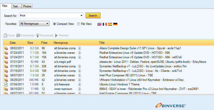Select the File View radio button
The height and width of the screenshot is (110, 214).
click(79, 24)
